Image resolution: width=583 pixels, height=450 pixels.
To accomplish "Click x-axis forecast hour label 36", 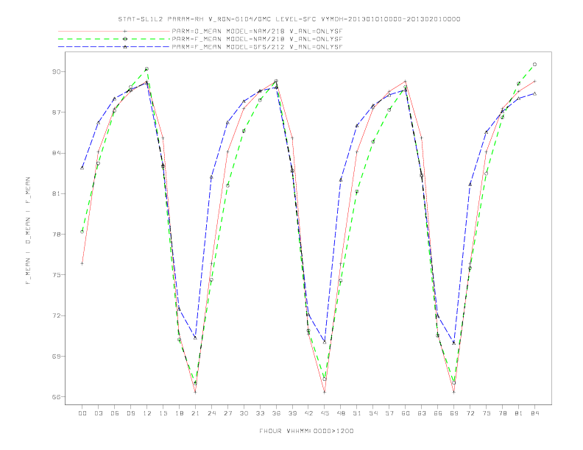I will [x=276, y=413].
